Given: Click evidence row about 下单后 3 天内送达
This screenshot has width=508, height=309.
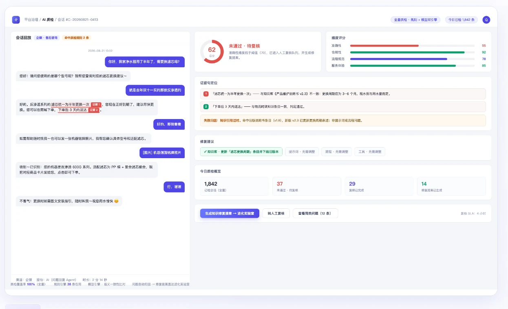Looking at the screenshot, I should [343, 107].
